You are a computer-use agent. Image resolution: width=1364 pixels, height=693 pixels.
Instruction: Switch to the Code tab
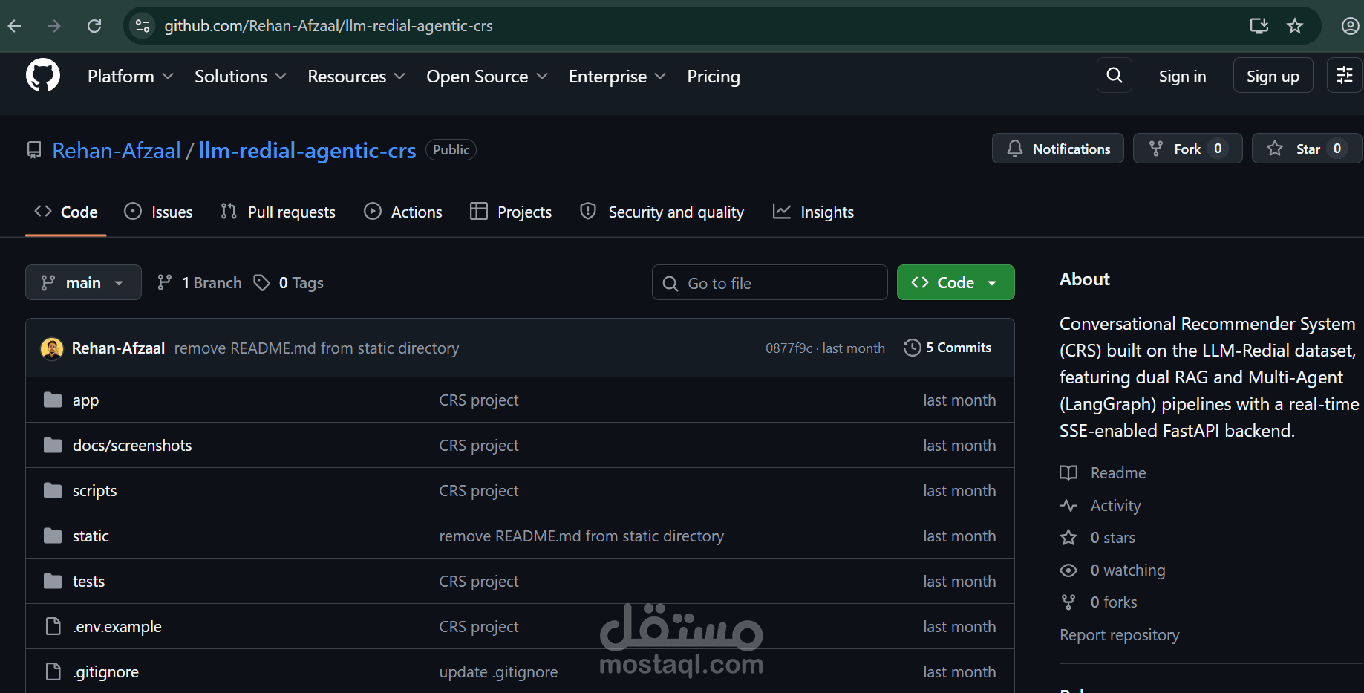point(66,212)
